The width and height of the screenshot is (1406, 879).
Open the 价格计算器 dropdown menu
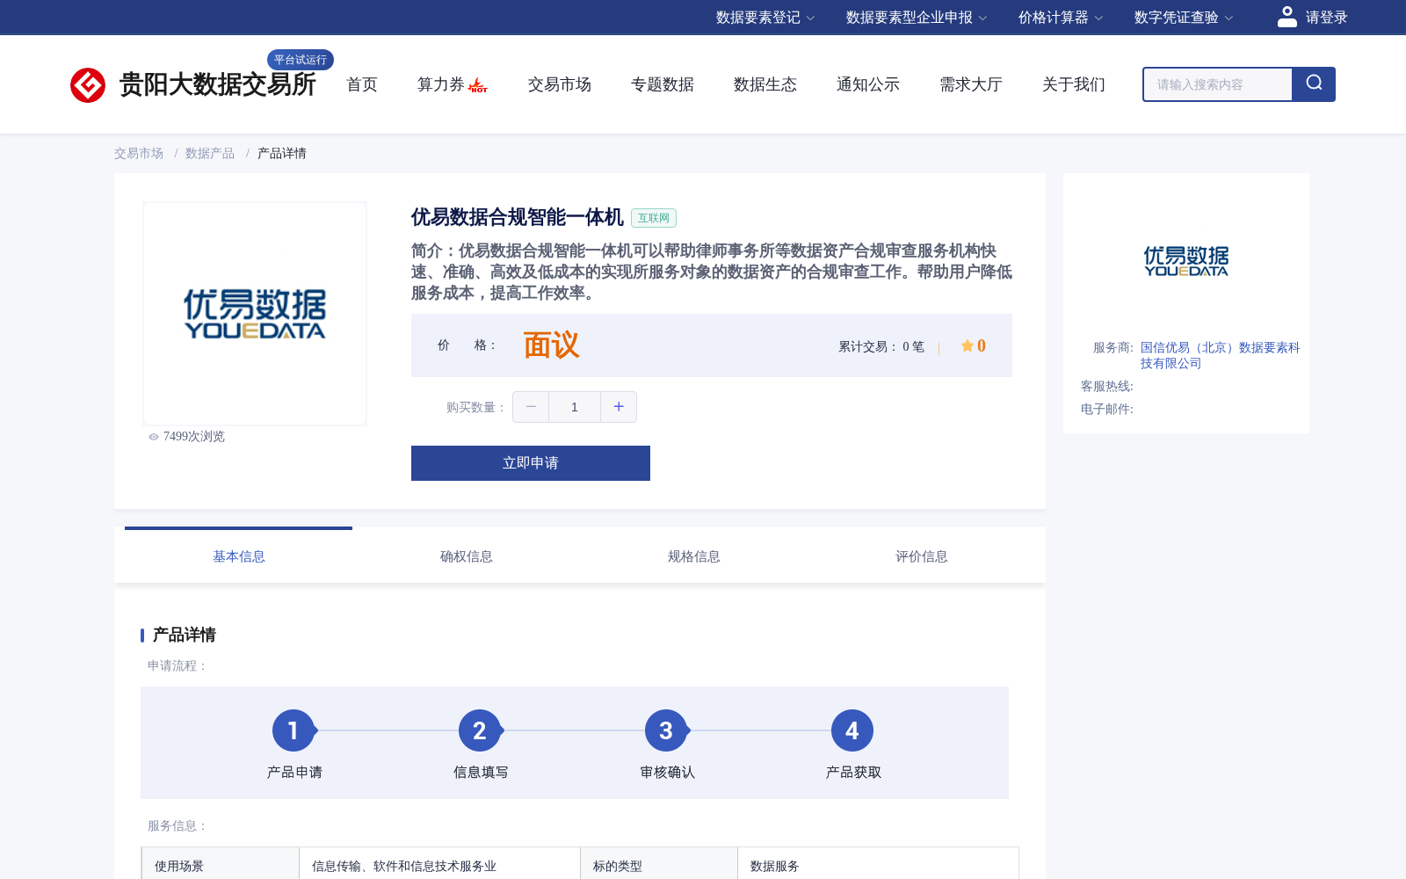pos(1061,18)
